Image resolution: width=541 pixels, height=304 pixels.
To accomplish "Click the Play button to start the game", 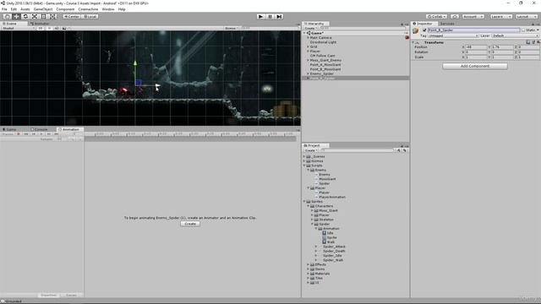I will click(261, 17).
